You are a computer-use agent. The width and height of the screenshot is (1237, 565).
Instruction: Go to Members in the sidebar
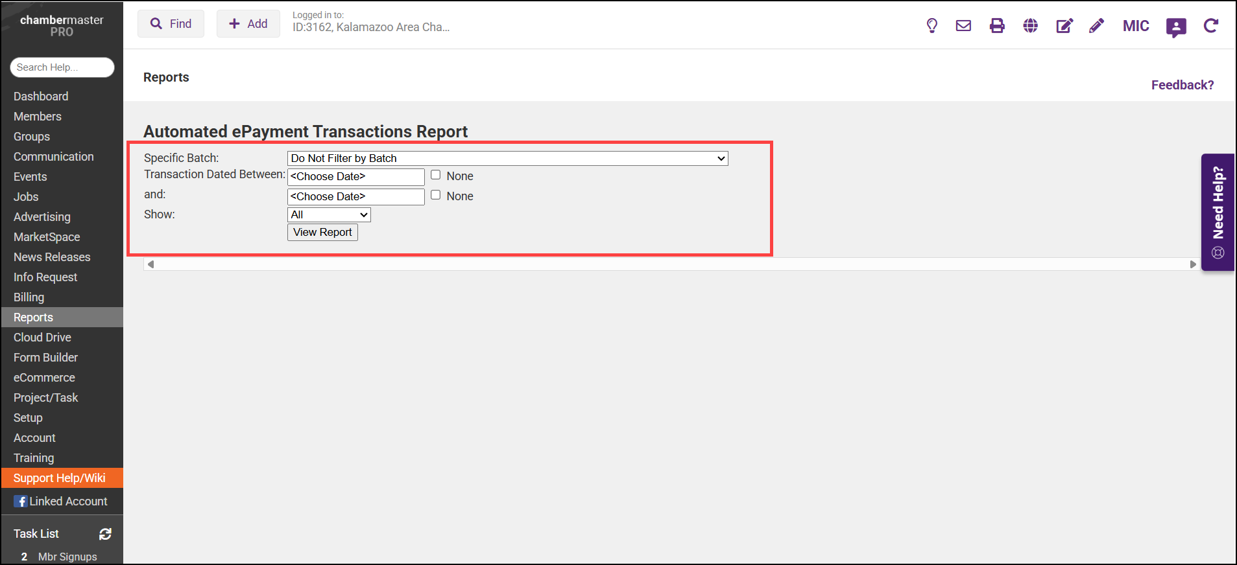(38, 117)
